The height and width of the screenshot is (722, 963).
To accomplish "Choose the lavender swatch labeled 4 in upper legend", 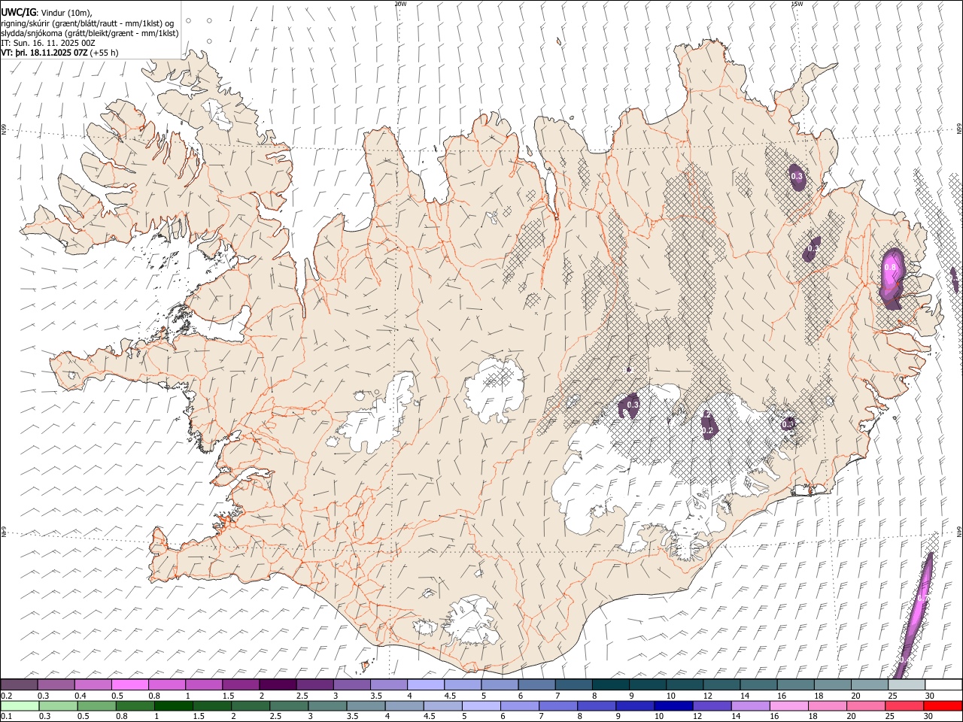I will (x=426, y=684).
